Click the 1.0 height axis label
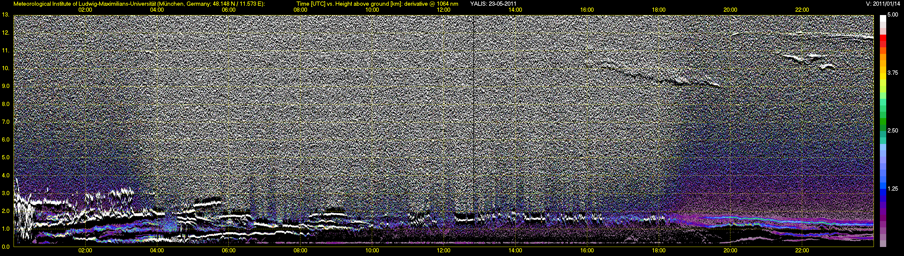Screen dimensions: 904x256 (5, 229)
